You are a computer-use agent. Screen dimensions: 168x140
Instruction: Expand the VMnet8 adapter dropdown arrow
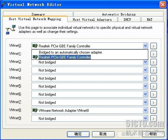point(145,110)
